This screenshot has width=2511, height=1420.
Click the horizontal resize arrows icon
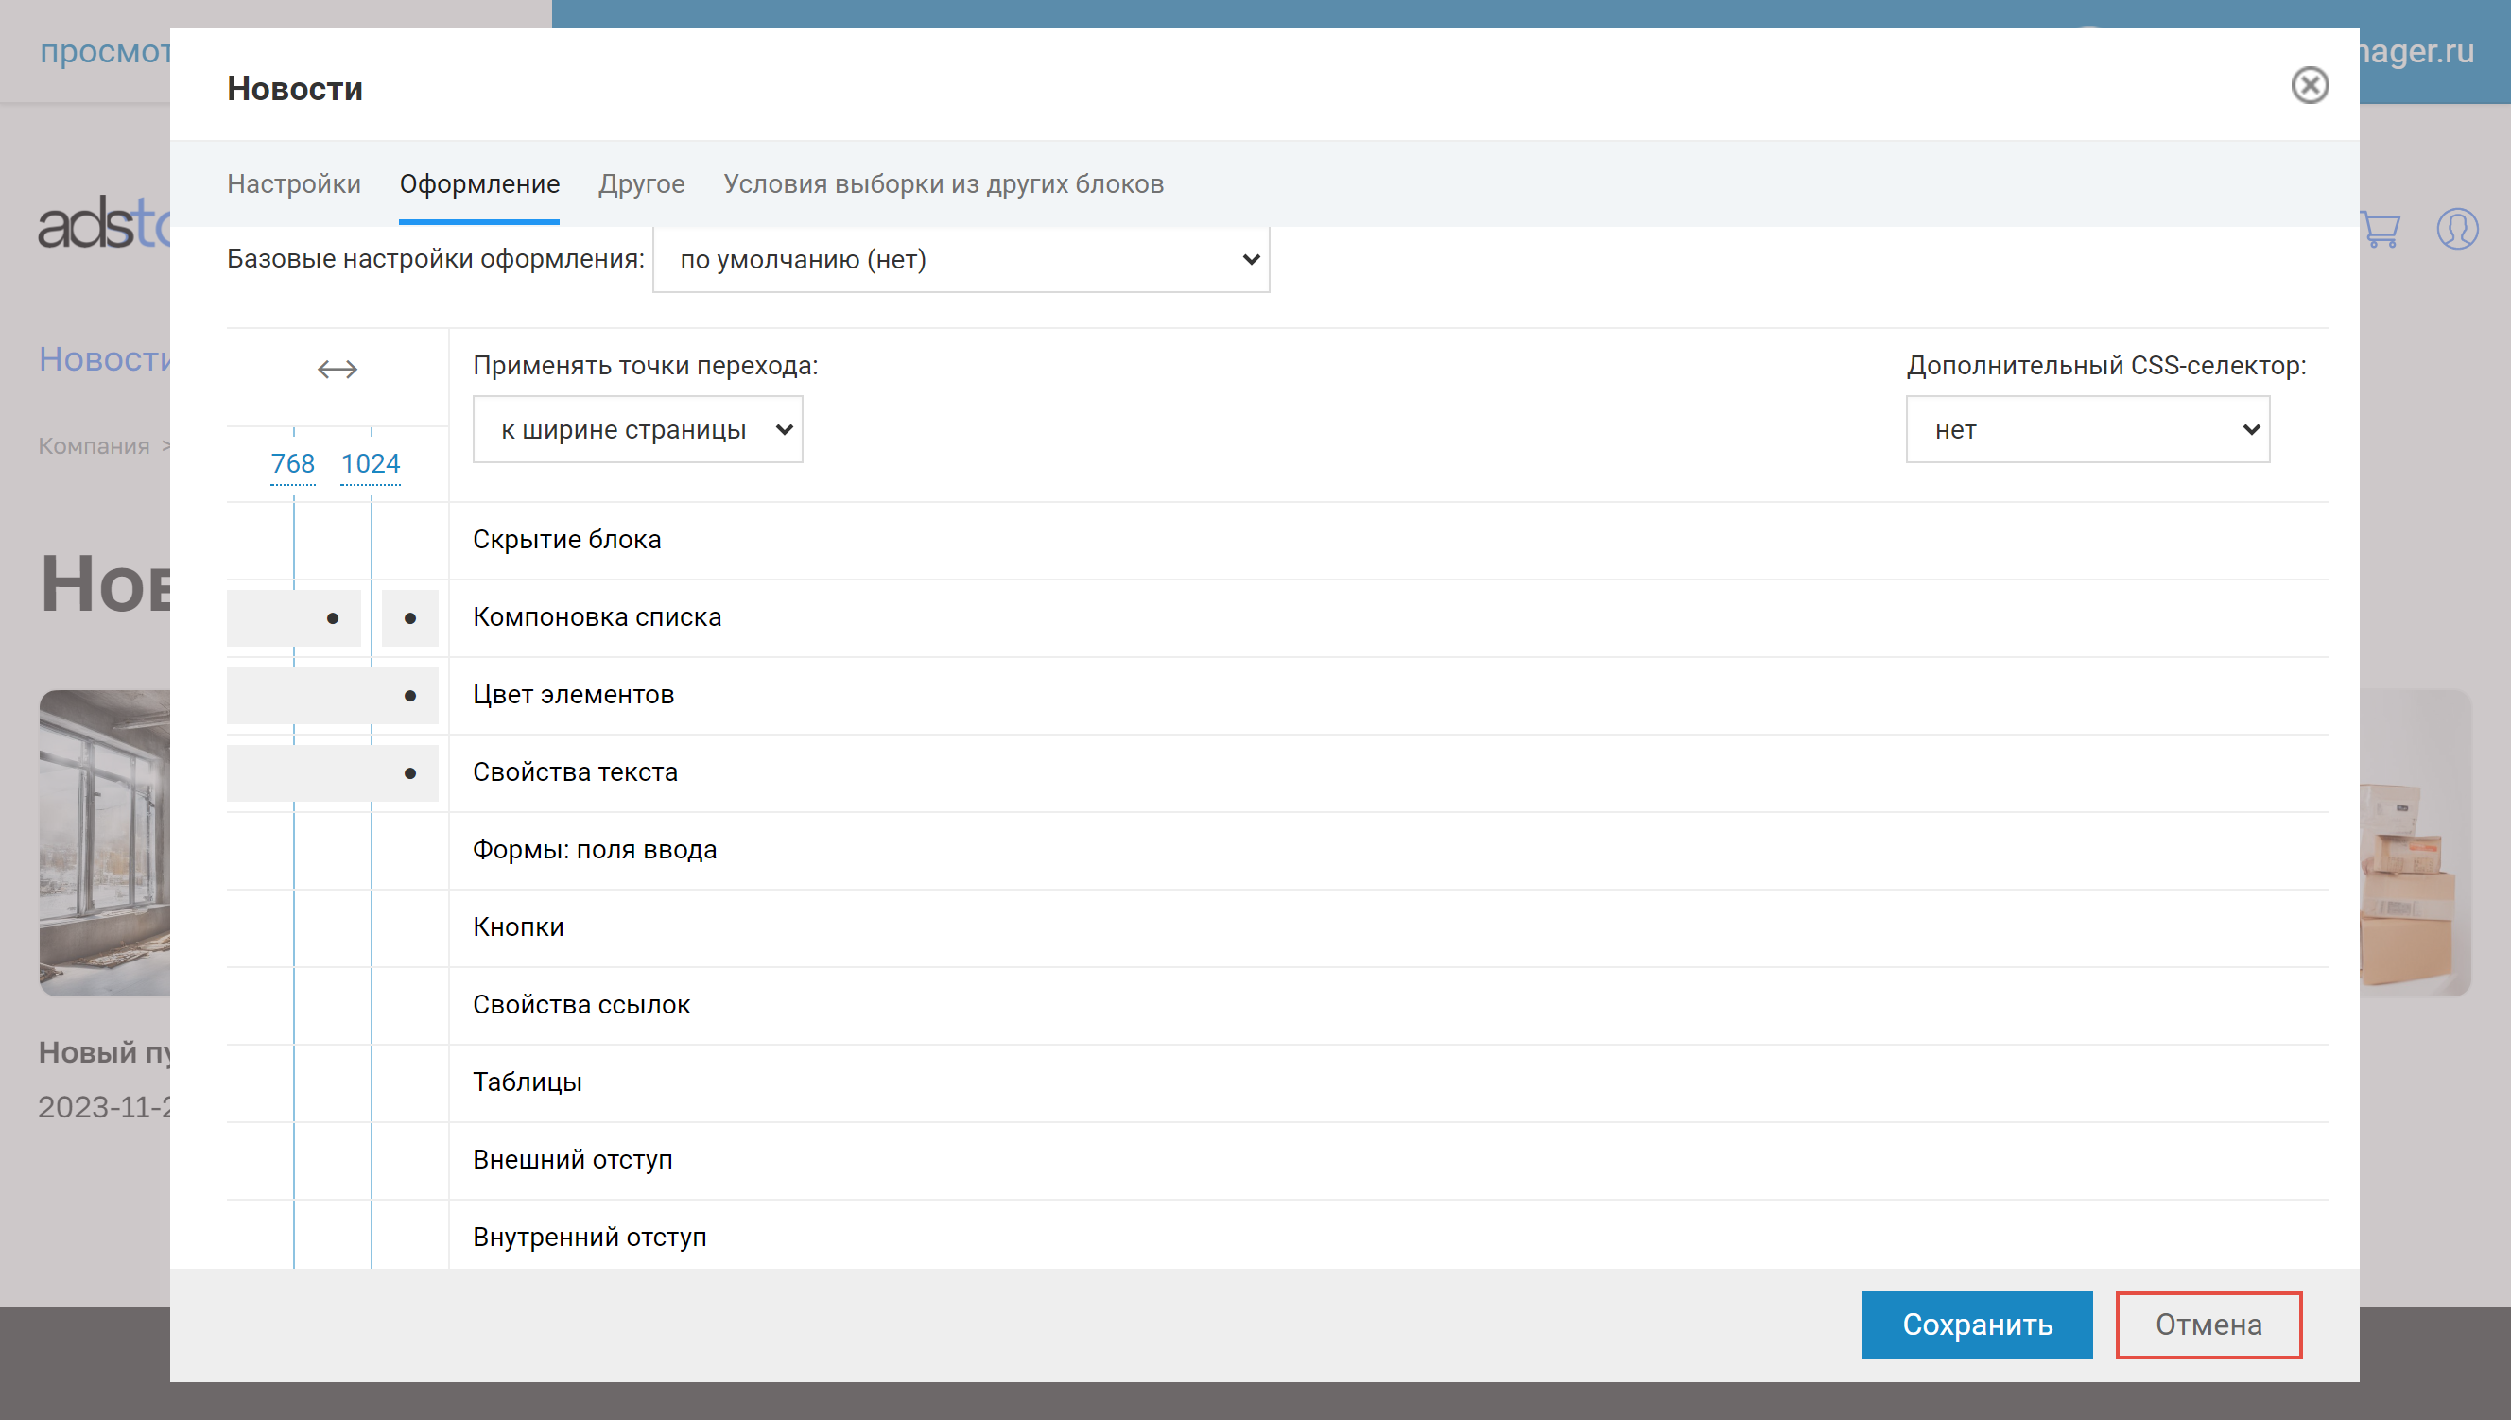point(338,369)
